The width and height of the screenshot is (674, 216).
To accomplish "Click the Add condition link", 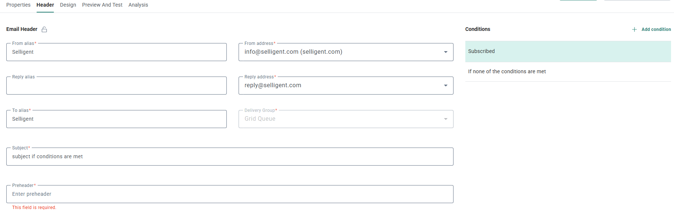I will [x=656, y=29].
